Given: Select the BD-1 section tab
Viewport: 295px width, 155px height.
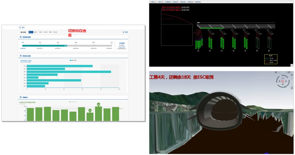Looking at the screenshot, I should coord(31,32).
